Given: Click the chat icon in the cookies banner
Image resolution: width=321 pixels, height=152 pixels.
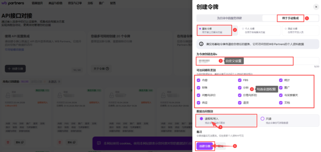Looking at the screenshot, I should pos(99,143).
